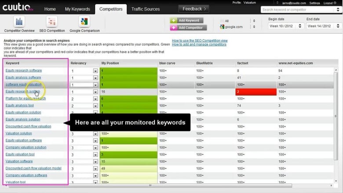Click the google.com search engine icon

point(221,27)
